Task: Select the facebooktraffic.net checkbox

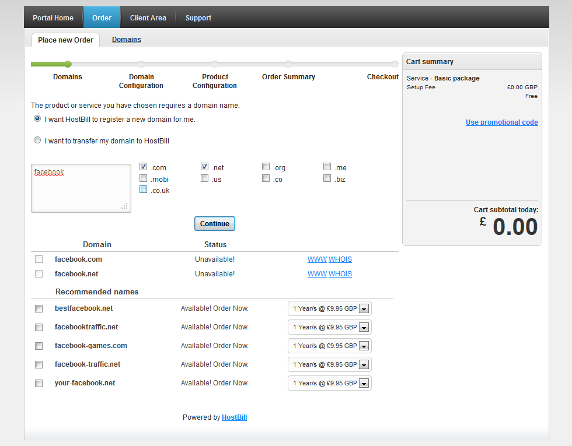Action: coord(39,327)
